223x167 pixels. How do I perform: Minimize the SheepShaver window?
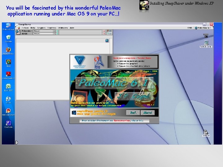(x=204, y=24)
